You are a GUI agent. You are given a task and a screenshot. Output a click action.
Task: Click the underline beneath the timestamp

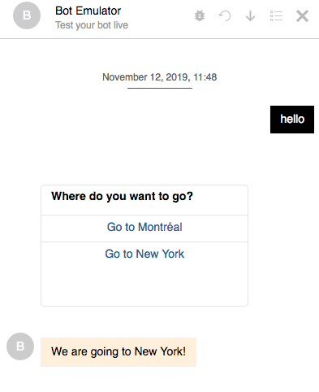pyautogui.click(x=160, y=88)
